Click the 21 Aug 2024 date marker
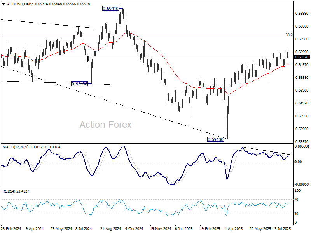Viewport: 311px width, 233px height. (x=110, y=228)
